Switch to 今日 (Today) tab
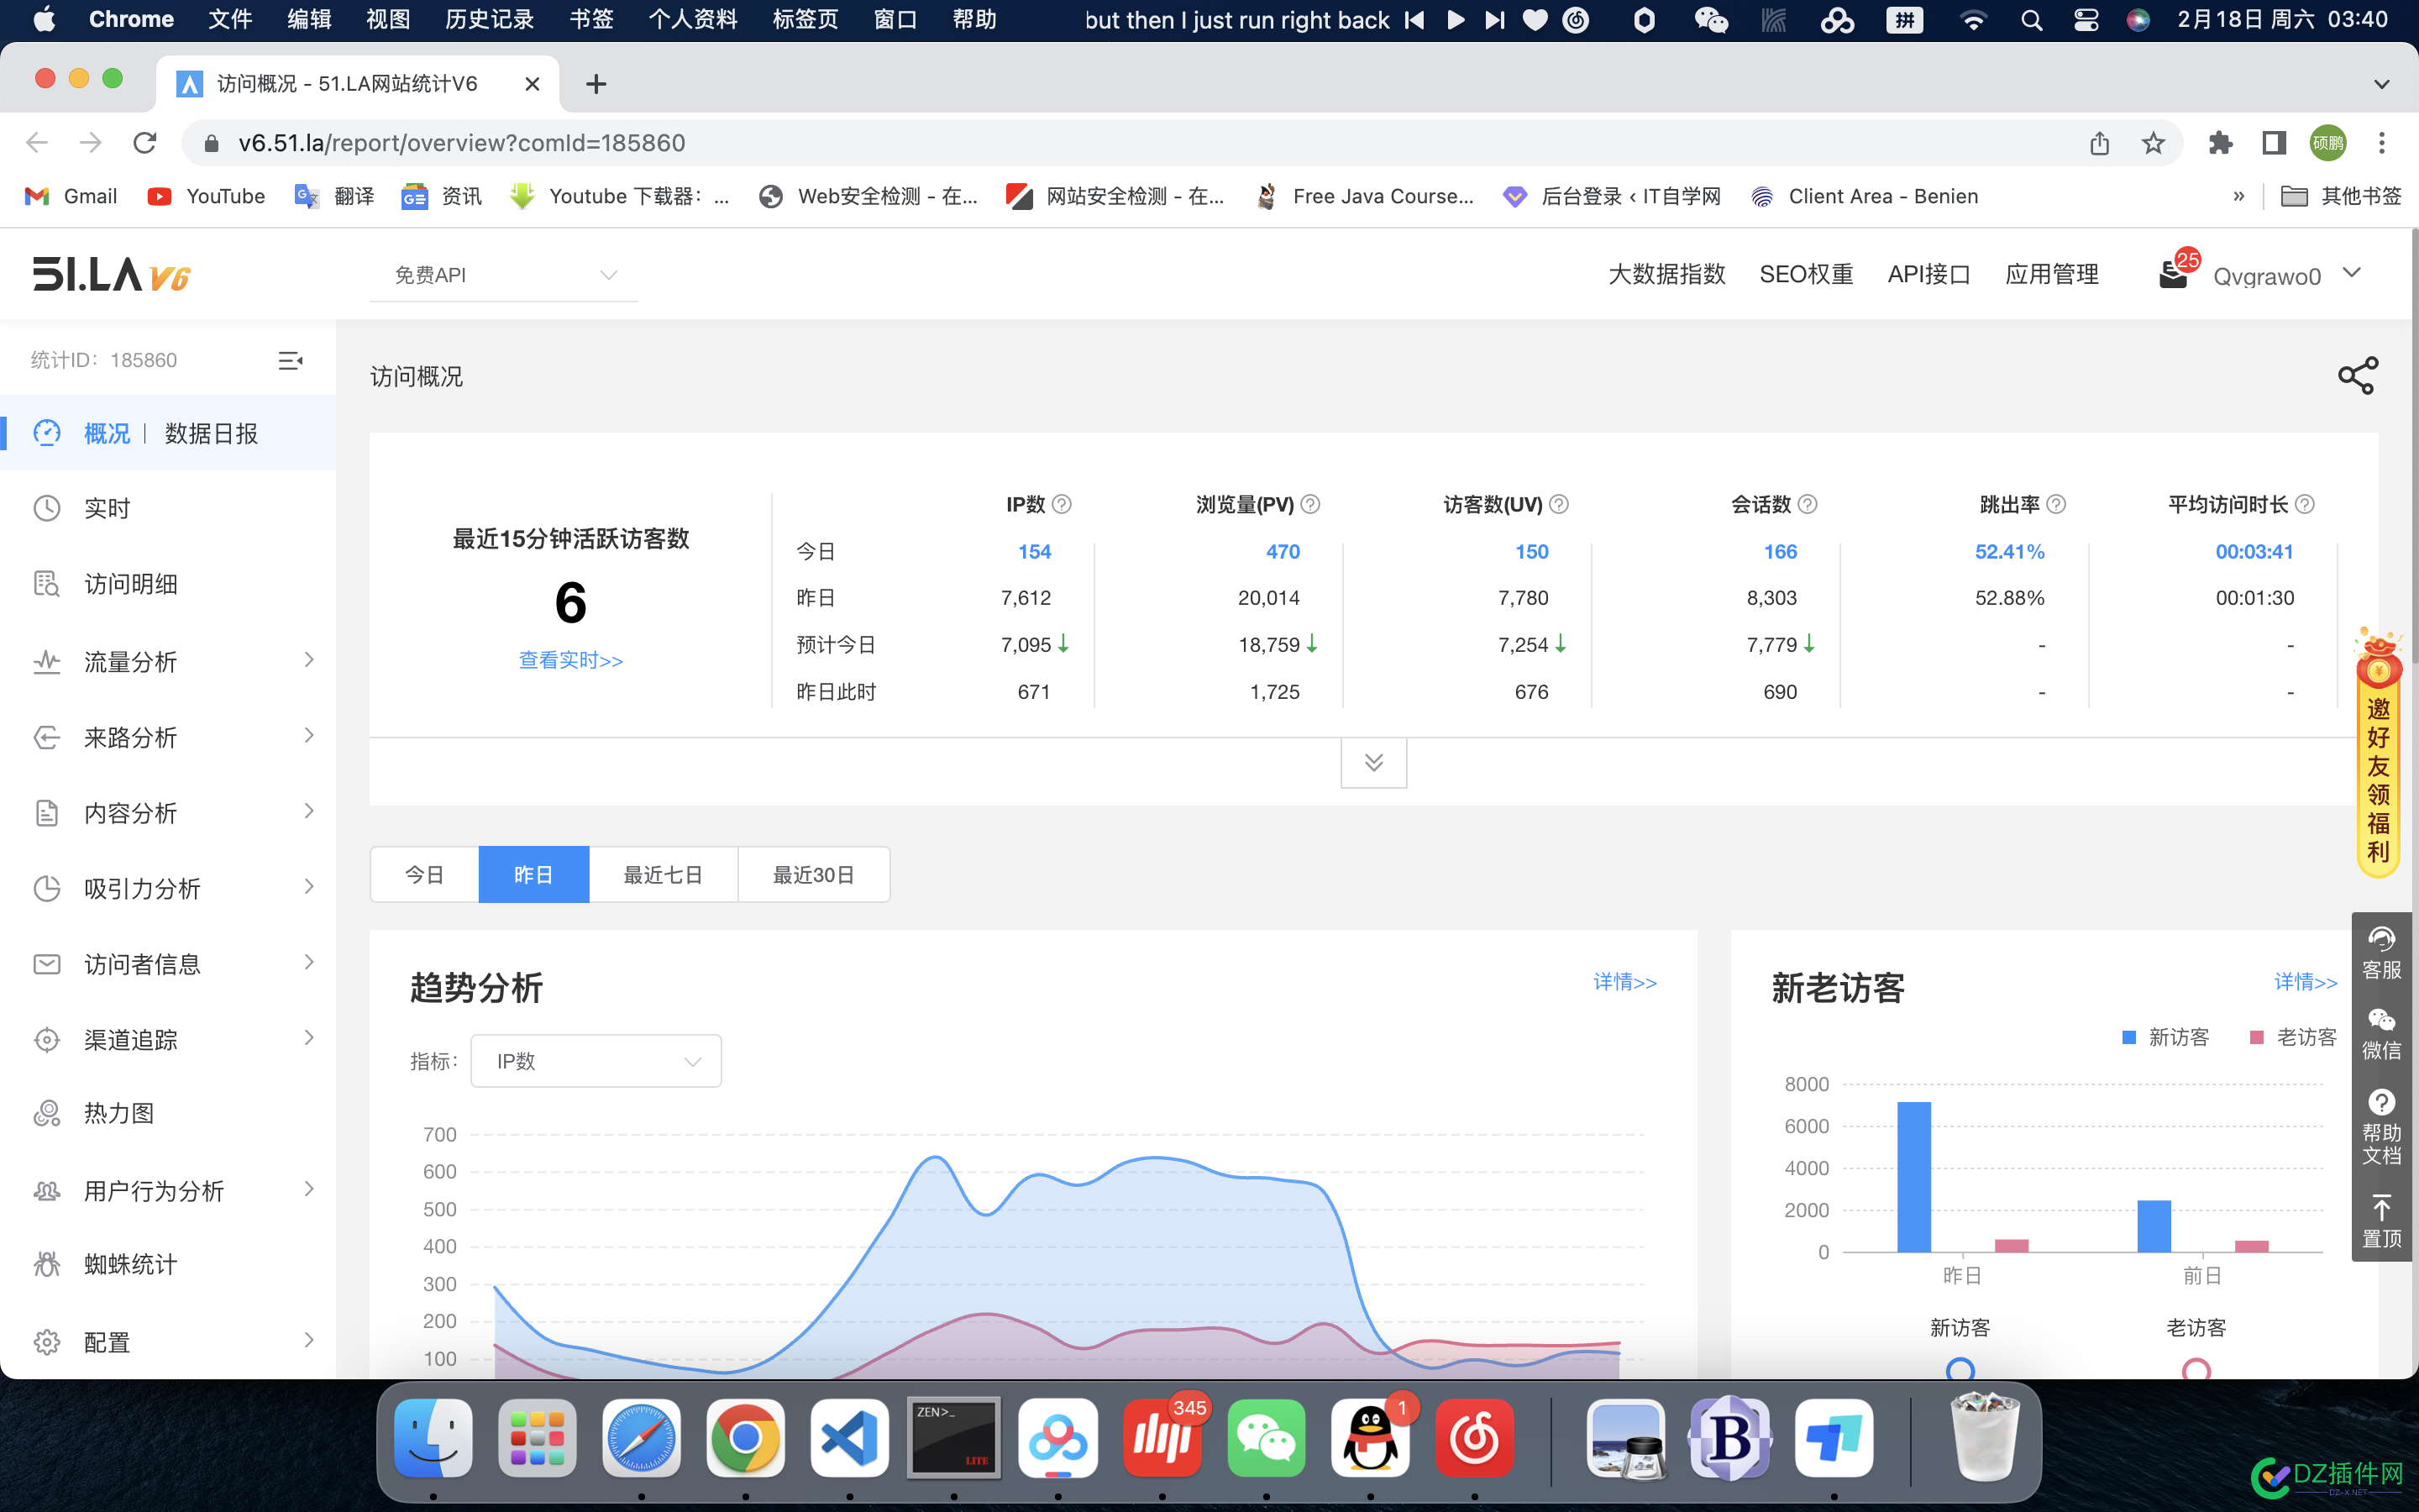 pos(425,874)
